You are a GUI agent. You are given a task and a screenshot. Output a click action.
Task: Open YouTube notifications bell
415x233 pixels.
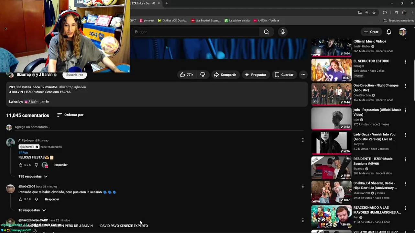pyautogui.click(x=389, y=32)
